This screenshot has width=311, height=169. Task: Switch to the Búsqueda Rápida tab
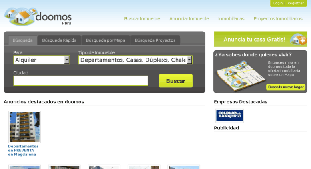coord(59,40)
